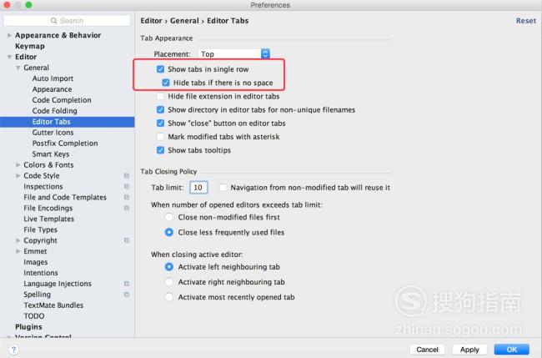542x358 pixels.
Task: Open TextMate Bundles settings
Action: point(53,305)
